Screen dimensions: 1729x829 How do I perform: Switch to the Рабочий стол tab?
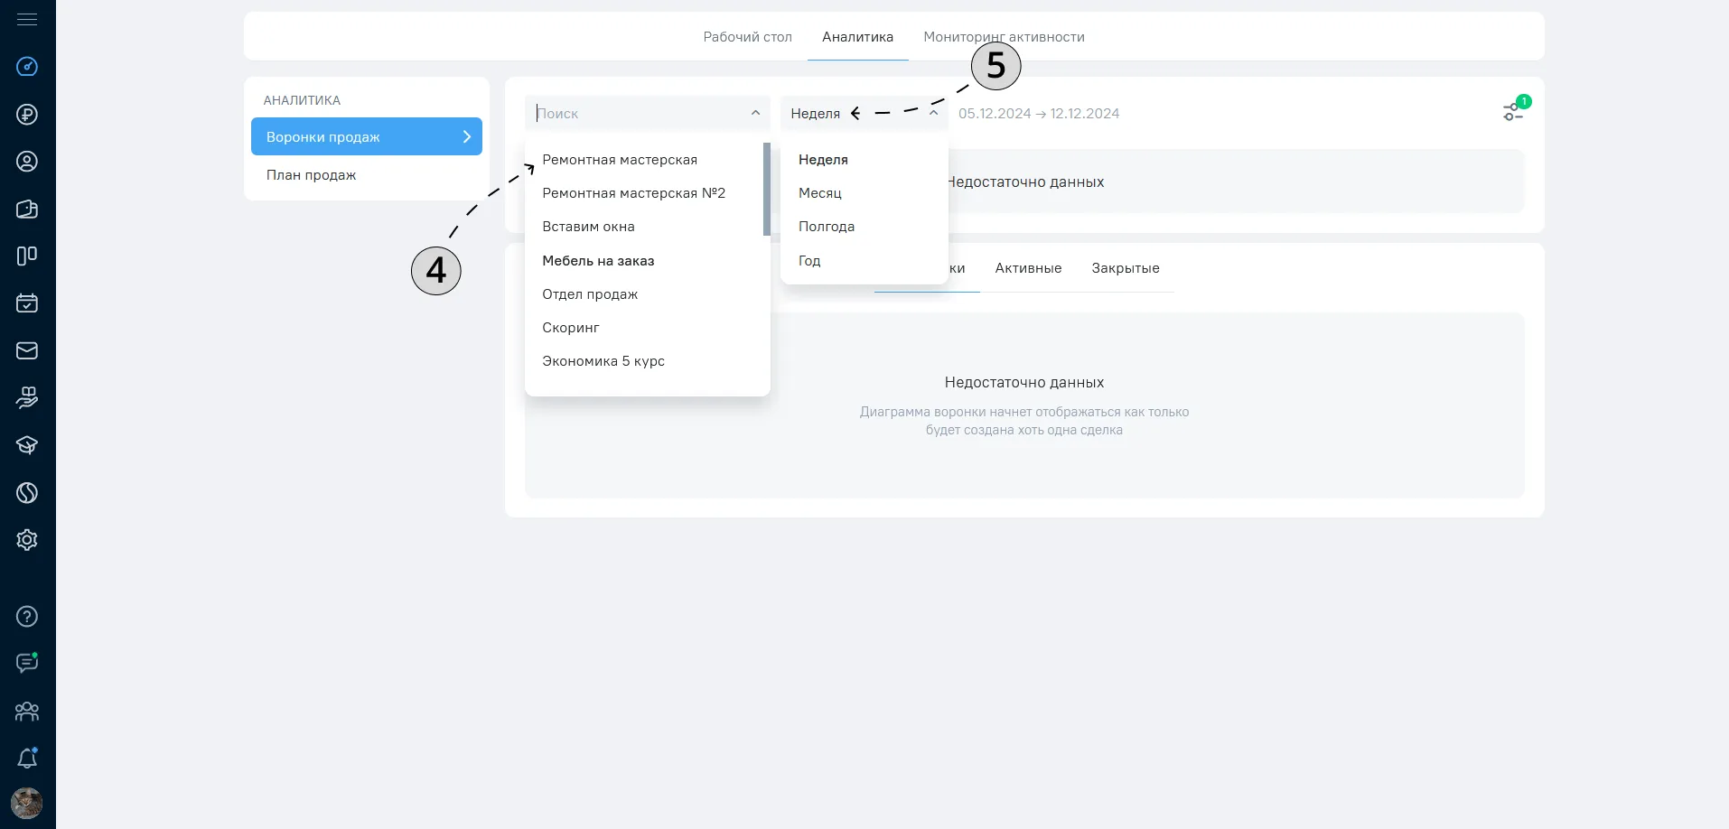(x=748, y=37)
